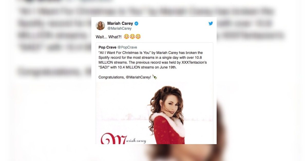Open the Pop Crave display name
The height and width of the screenshot is (161, 308).
point(107,47)
